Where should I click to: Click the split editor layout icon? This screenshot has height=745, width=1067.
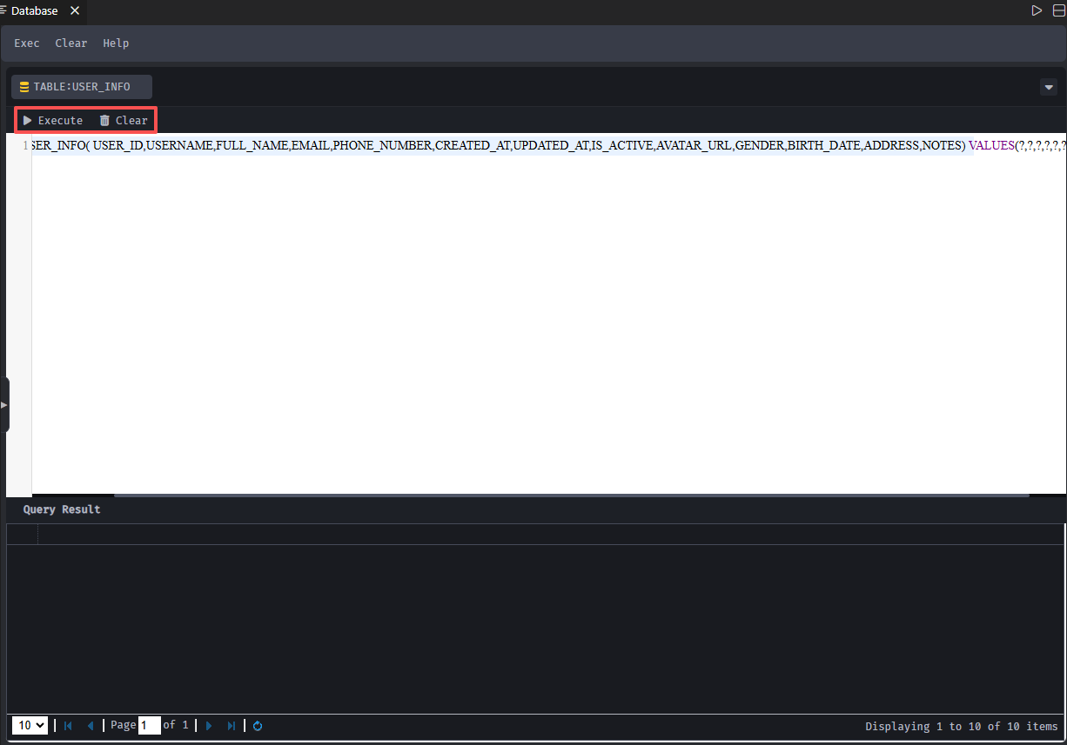pos(1058,10)
